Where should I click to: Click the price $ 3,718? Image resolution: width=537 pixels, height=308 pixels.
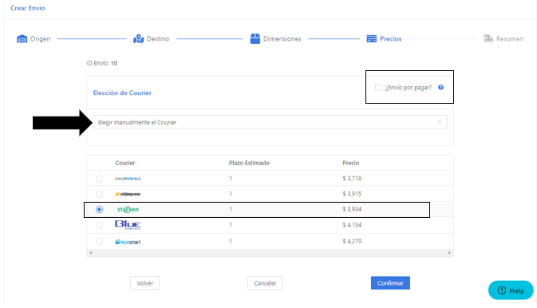[352, 178]
